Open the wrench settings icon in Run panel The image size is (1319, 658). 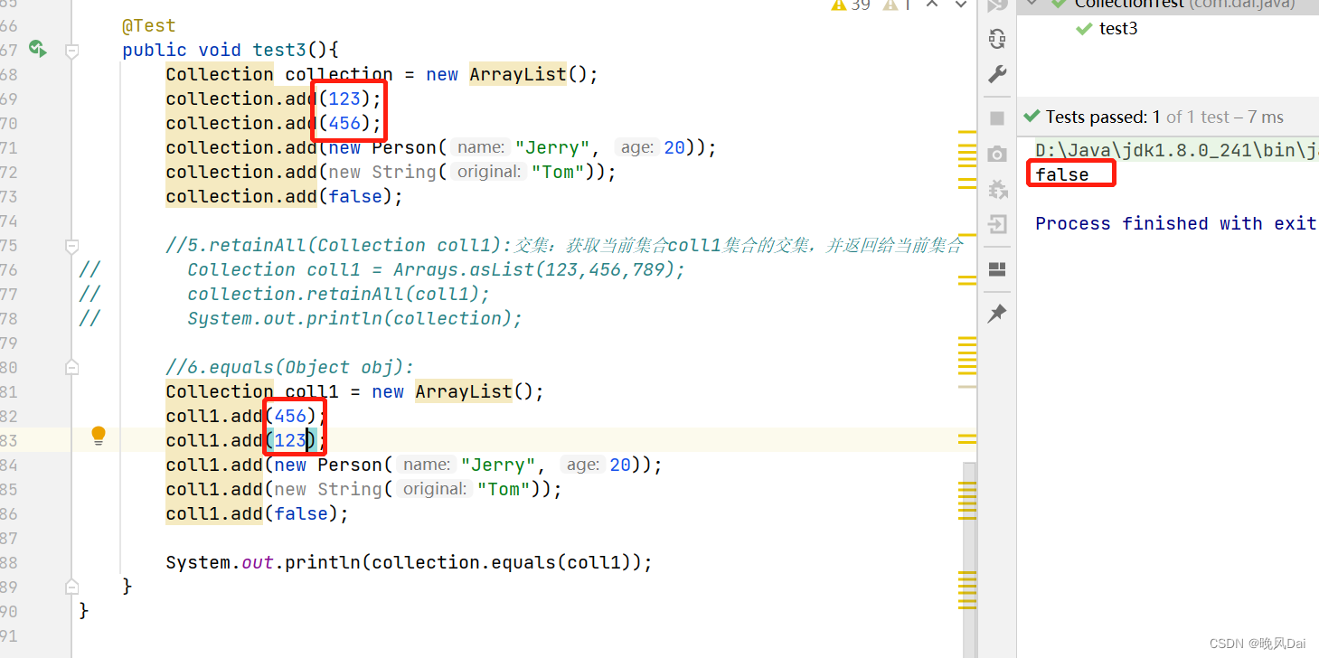pyautogui.click(x=997, y=74)
